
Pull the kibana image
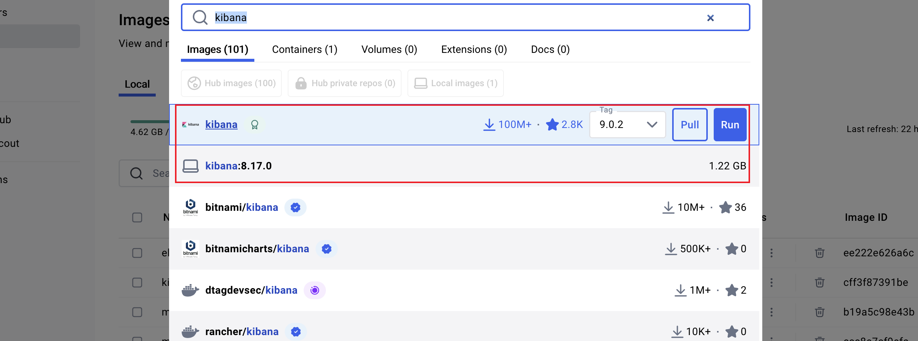click(690, 125)
